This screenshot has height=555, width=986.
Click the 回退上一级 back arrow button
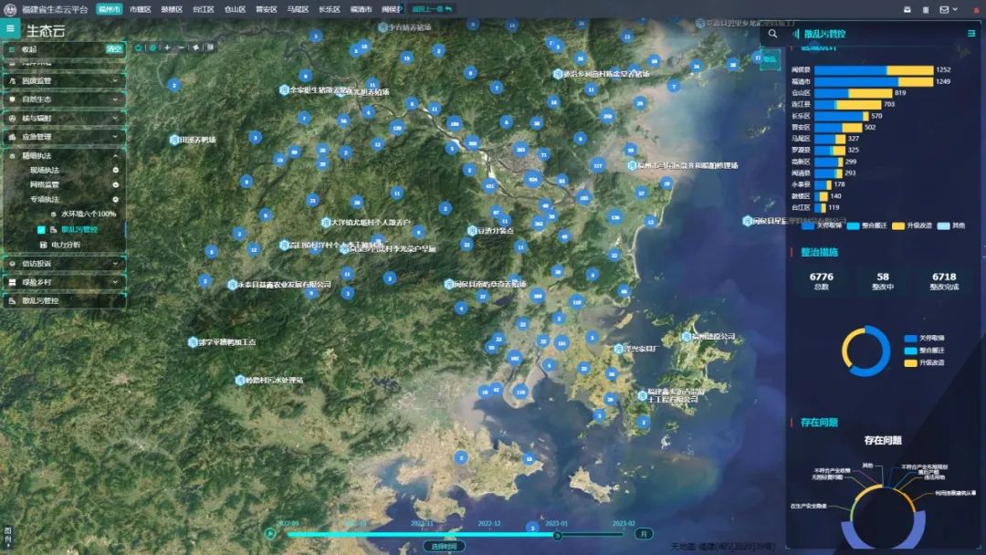pyautogui.click(x=432, y=9)
